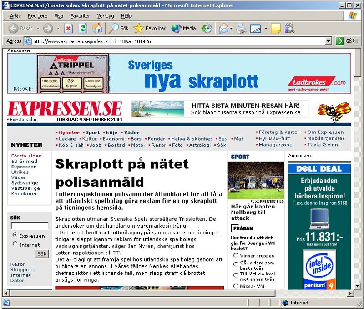Open Här går kapten Mellberg till attack
This screenshot has width=364, height=309.
(253, 212)
